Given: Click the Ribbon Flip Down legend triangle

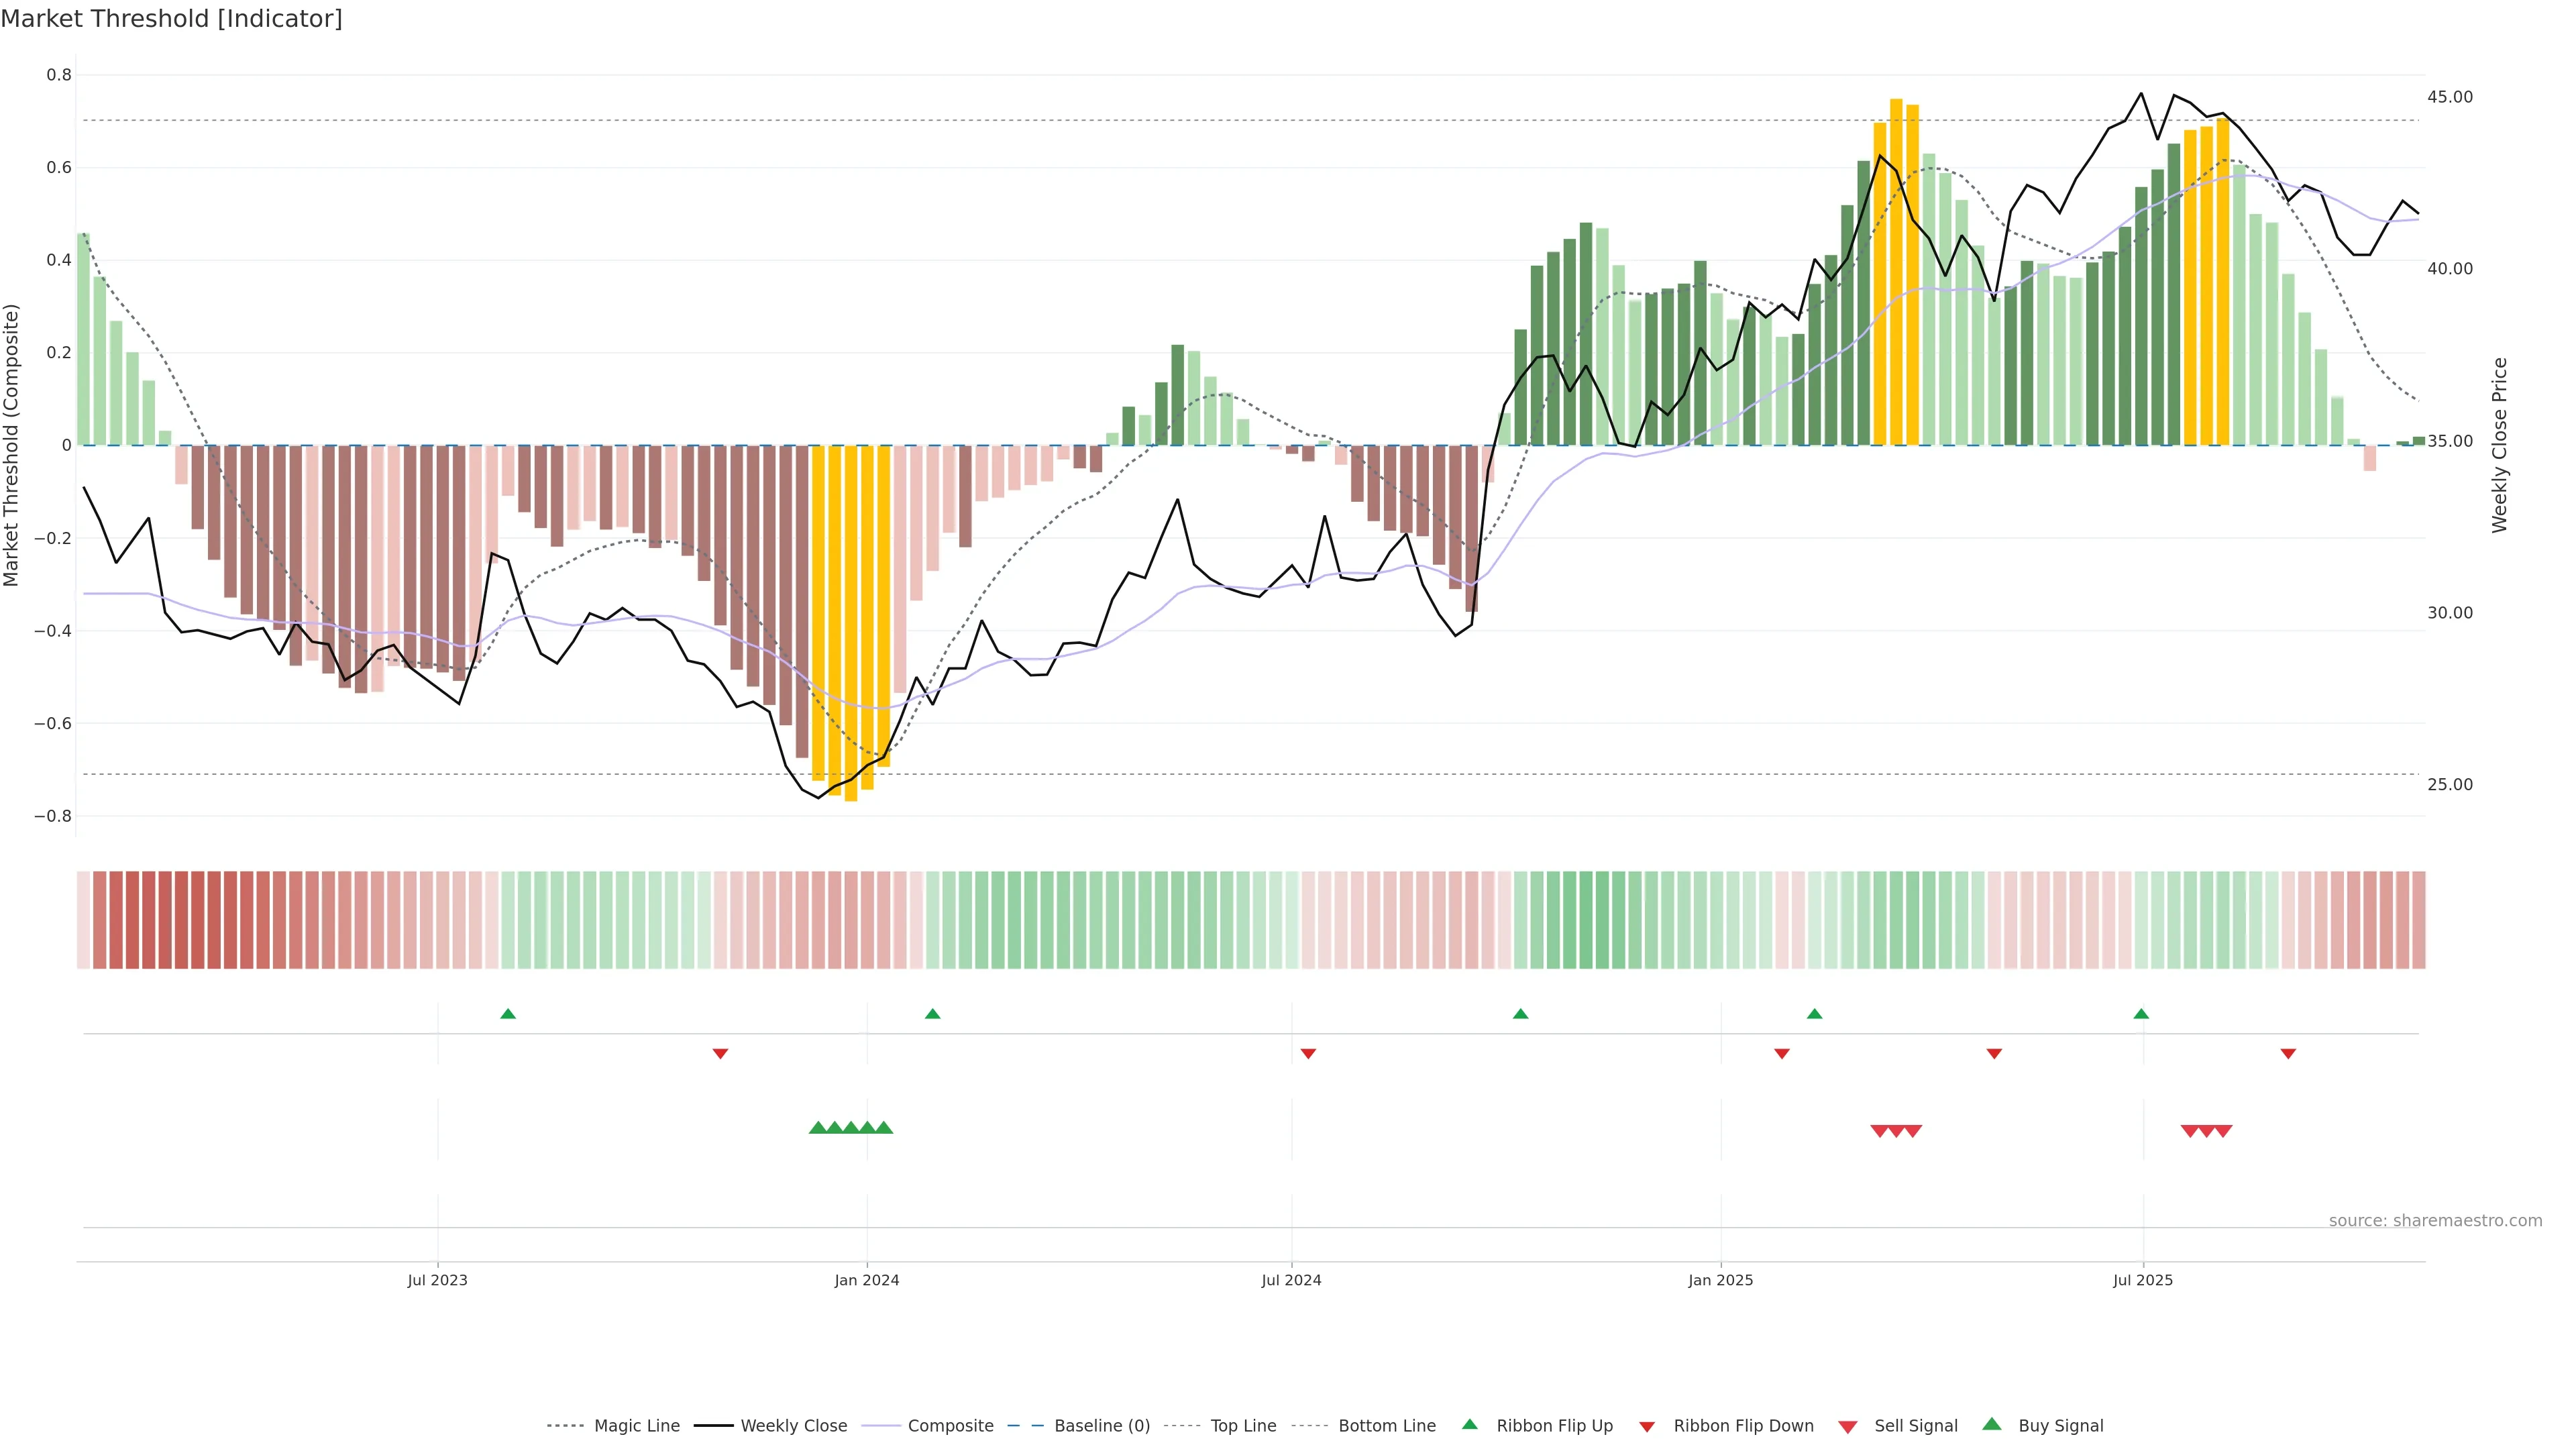Looking at the screenshot, I should click(x=1647, y=1427).
